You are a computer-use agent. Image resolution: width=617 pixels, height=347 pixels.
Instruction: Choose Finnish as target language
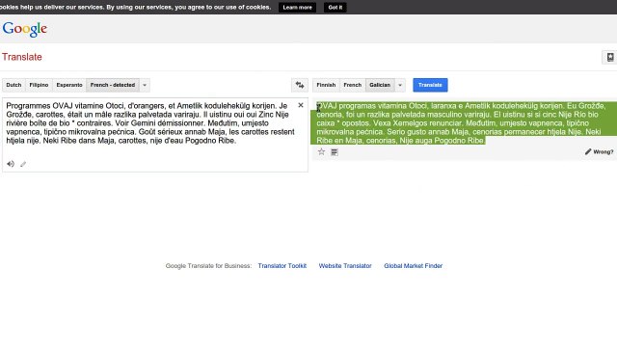(326, 85)
